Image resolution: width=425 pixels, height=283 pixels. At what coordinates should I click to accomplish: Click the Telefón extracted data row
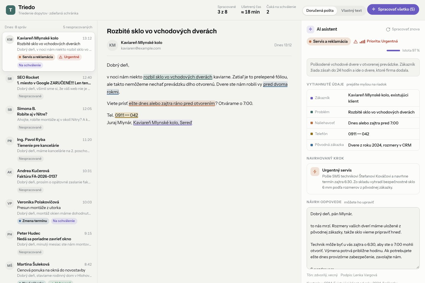click(x=363, y=134)
